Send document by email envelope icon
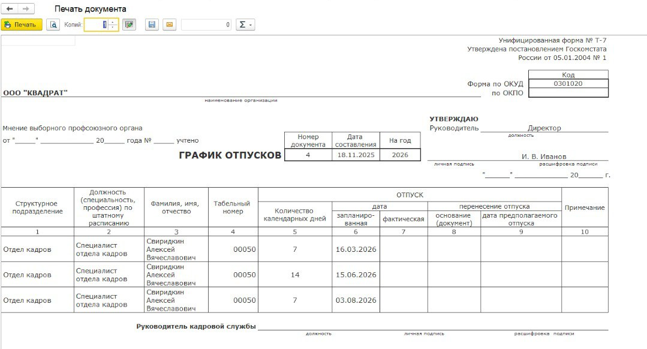The width and height of the screenshot is (647, 349). (x=169, y=25)
